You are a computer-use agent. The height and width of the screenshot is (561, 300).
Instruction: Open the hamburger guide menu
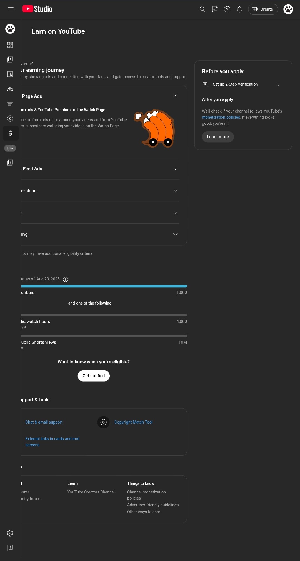pos(11,9)
